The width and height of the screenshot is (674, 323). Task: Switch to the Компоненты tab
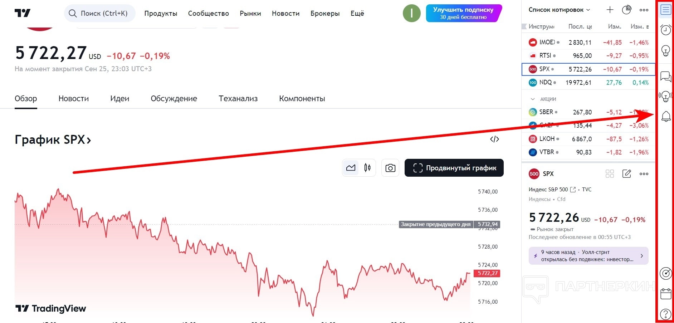click(302, 99)
